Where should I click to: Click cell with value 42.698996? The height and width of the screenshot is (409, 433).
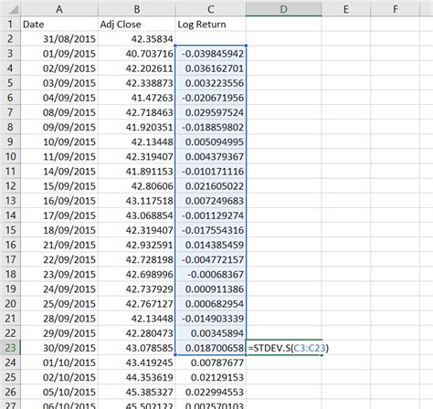click(x=137, y=274)
